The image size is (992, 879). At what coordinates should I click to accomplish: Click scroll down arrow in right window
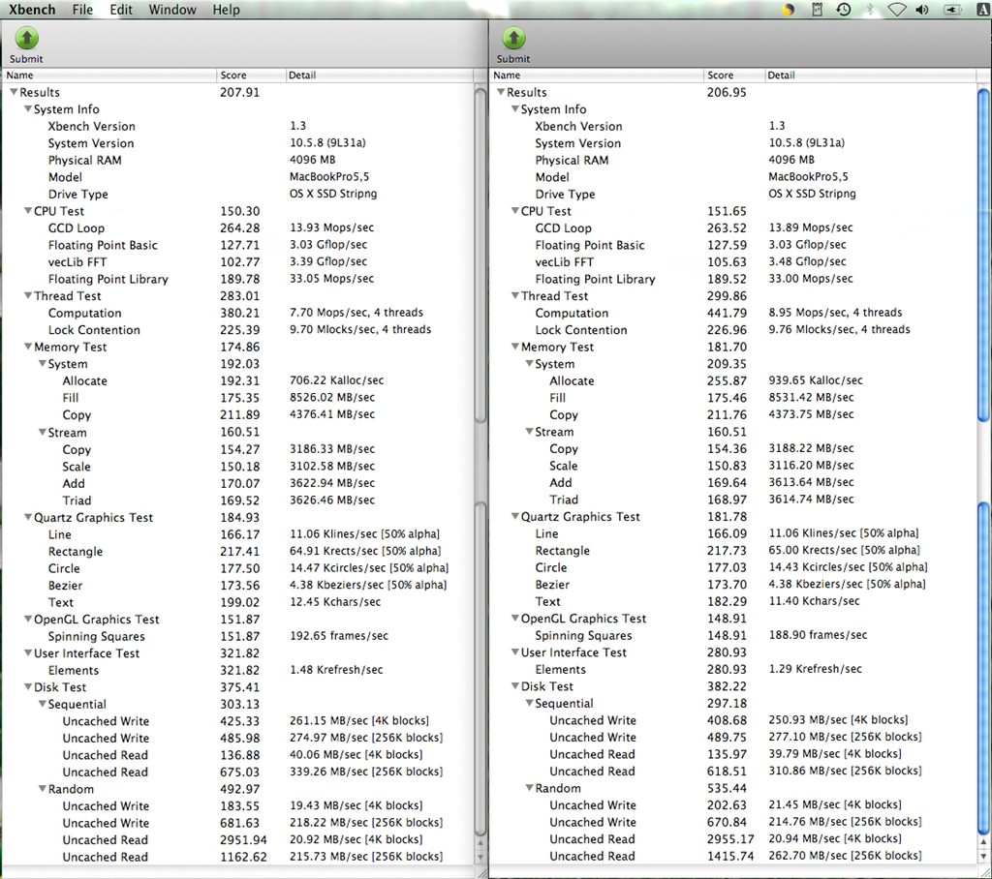(x=983, y=856)
